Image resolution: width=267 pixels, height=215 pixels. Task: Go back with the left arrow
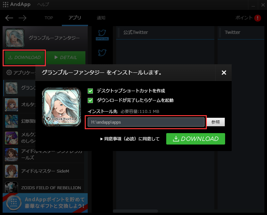click(x=9, y=18)
